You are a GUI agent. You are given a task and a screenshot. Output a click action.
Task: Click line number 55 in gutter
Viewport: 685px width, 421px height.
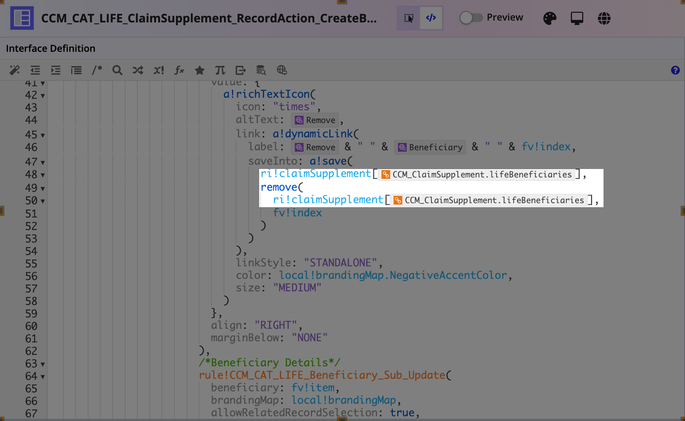(x=31, y=264)
